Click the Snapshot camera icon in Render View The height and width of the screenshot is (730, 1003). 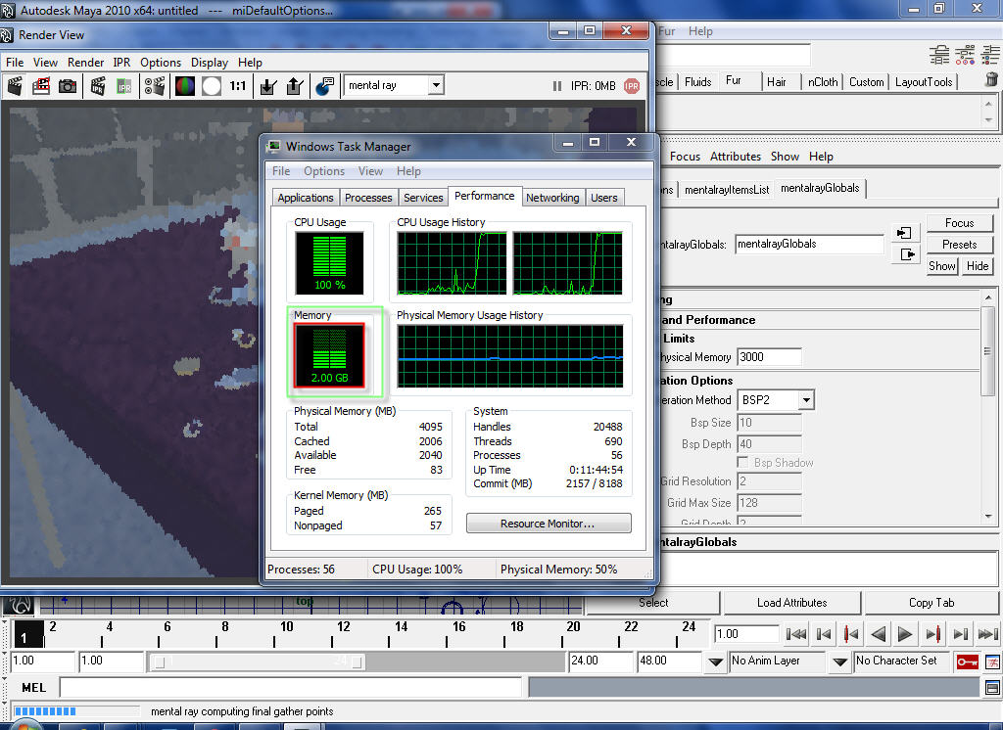(68, 86)
